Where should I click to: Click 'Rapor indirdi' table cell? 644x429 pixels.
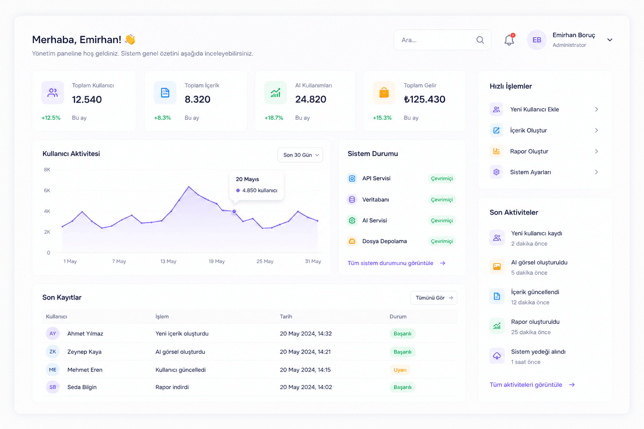(172, 387)
